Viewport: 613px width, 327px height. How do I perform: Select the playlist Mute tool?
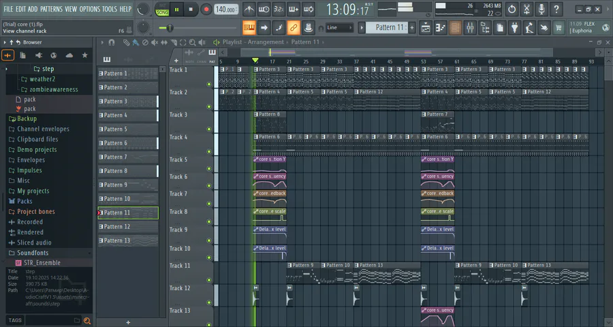(x=155, y=42)
